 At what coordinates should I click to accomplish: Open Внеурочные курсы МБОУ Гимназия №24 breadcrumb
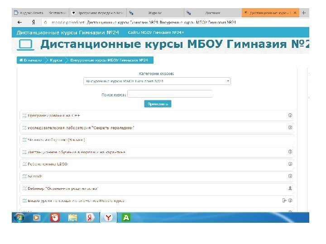(109, 60)
